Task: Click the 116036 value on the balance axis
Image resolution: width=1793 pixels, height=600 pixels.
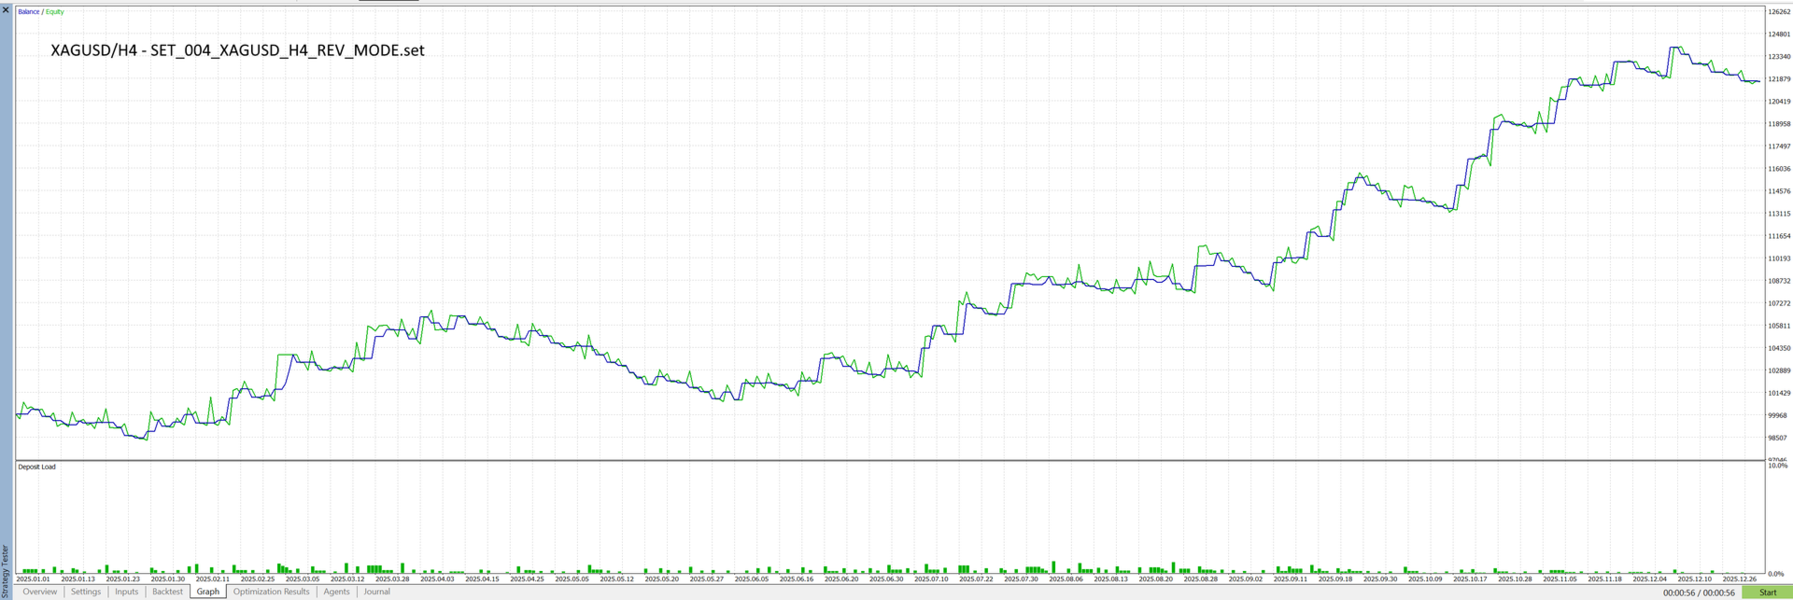Action: point(1779,169)
